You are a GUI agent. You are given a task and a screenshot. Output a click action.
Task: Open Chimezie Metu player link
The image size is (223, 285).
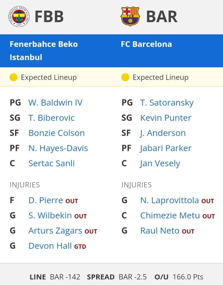pos(170,216)
